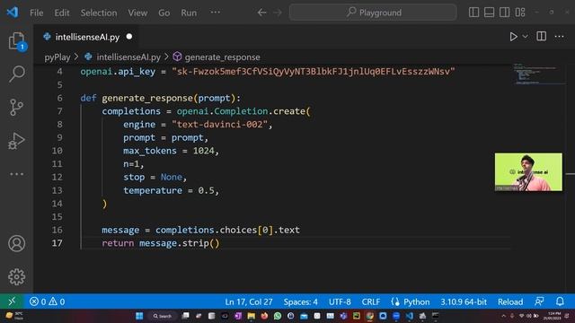The height and width of the screenshot is (323, 575).
Task: Open the Accounts menu in the activity bar
Action: (x=16, y=243)
